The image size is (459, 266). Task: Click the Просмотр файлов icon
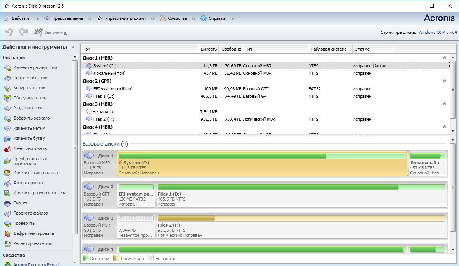[x=7, y=213]
